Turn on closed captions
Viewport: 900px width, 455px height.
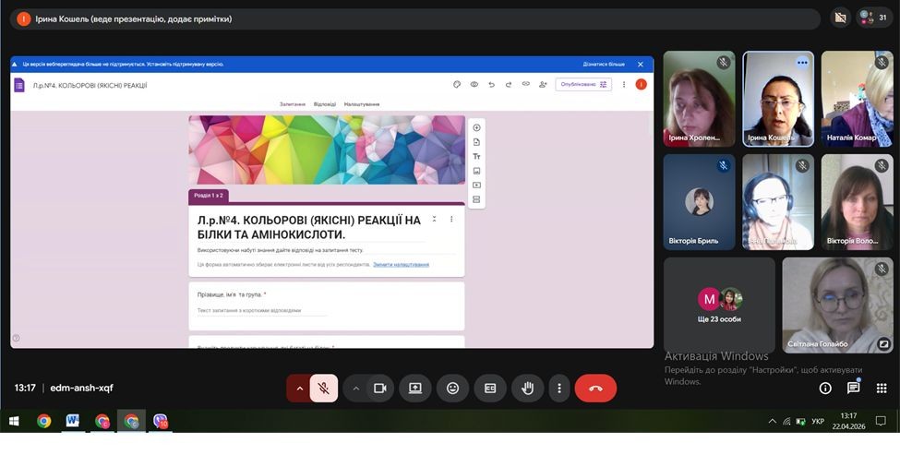(490, 389)
